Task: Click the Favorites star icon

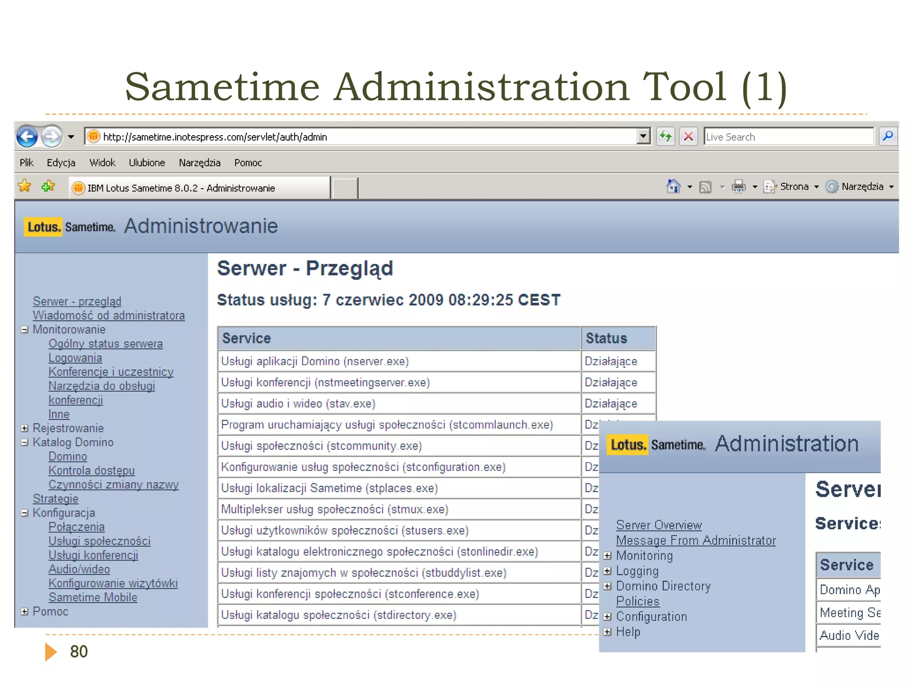Action: (x=25, y=186)
